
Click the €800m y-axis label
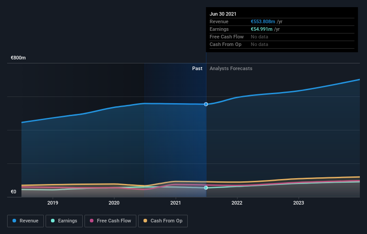(18, 58)
